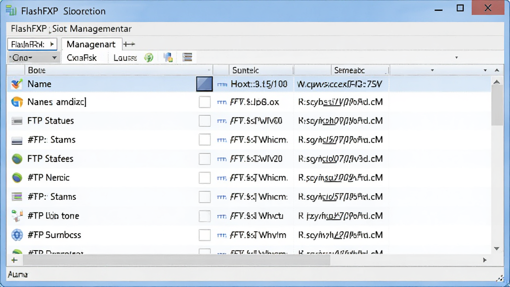Viewport: 510px width, 287px height.
Task: Open the toolbar overflow arrow at far right
Action: 456,58
